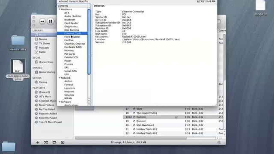The image size is (274, 154).
Task: Select iTunes DJ playlist
Action: 45,92
